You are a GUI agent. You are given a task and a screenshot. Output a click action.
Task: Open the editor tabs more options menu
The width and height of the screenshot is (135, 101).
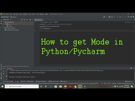[134, 20]
